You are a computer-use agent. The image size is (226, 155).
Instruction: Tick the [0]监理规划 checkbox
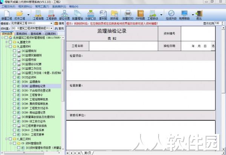[14, 51]
